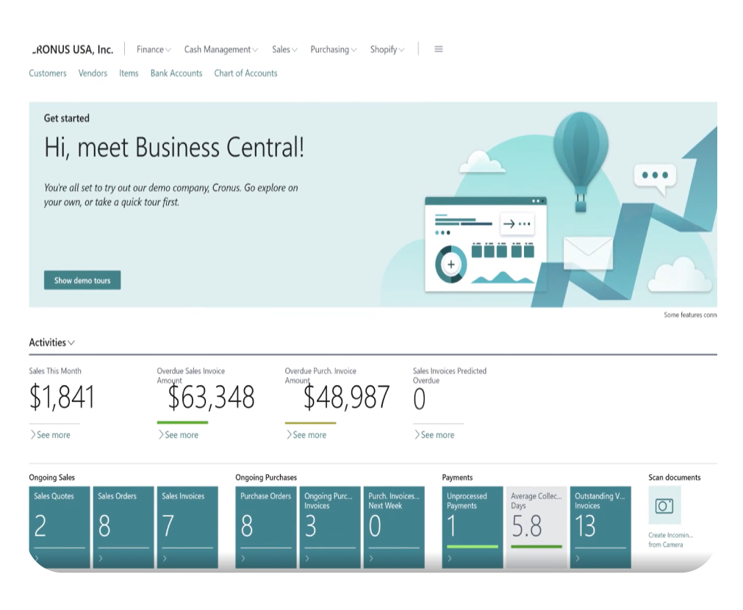Click the Payments group heading

(457, 477)
